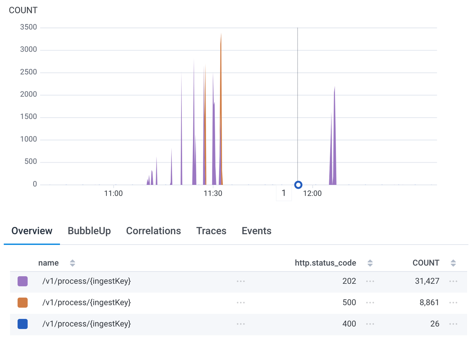Click the marker label 1 below the graph
Image resolution: width=469 pixels, height=339 pixels.
(284, 193)
